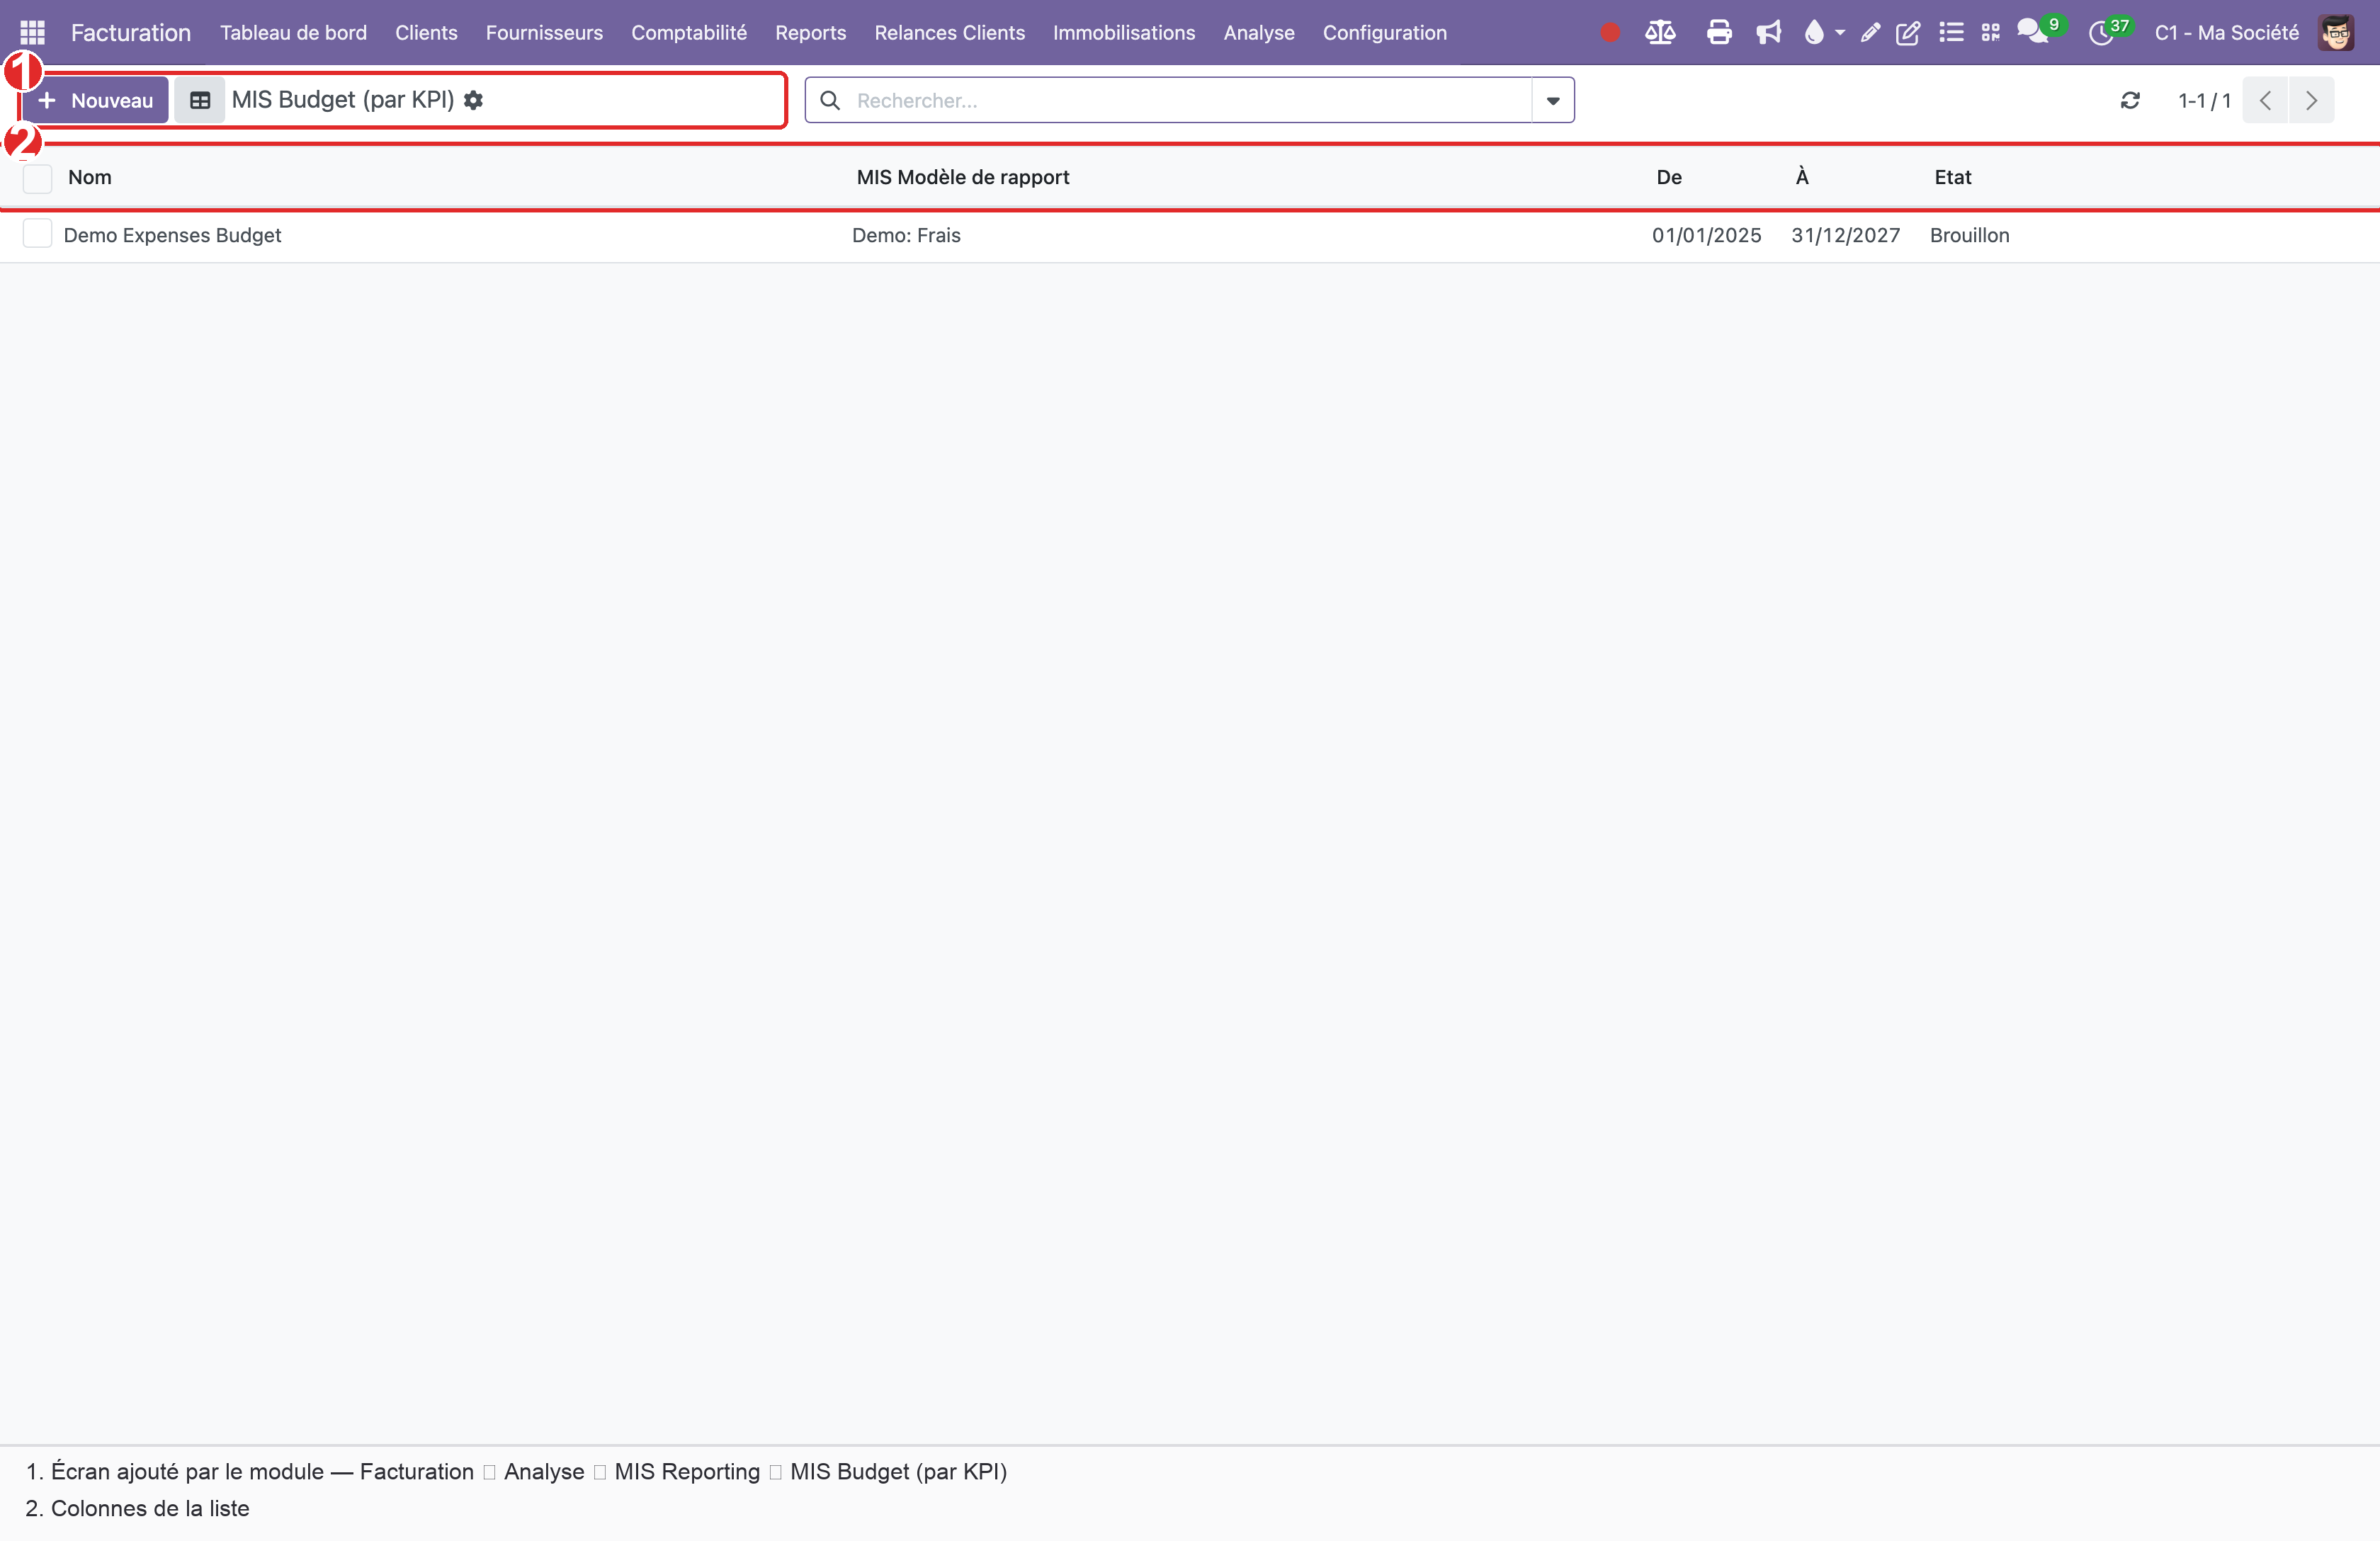
Task: Open the edit note square icon
Action: tap(1908, 33)
